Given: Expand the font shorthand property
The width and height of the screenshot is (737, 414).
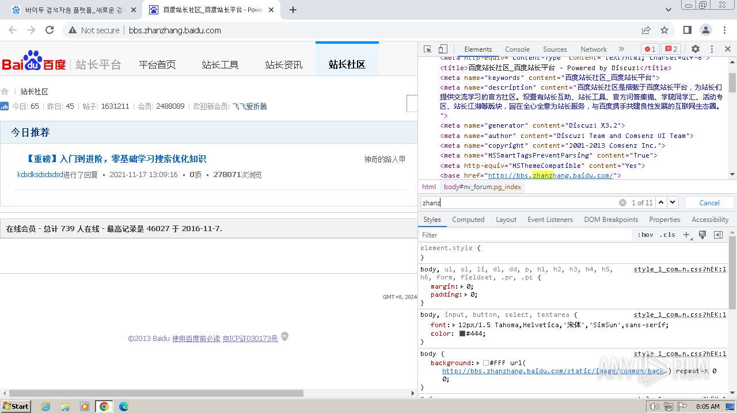Looking at the screenshot, I should pos(455,325).
